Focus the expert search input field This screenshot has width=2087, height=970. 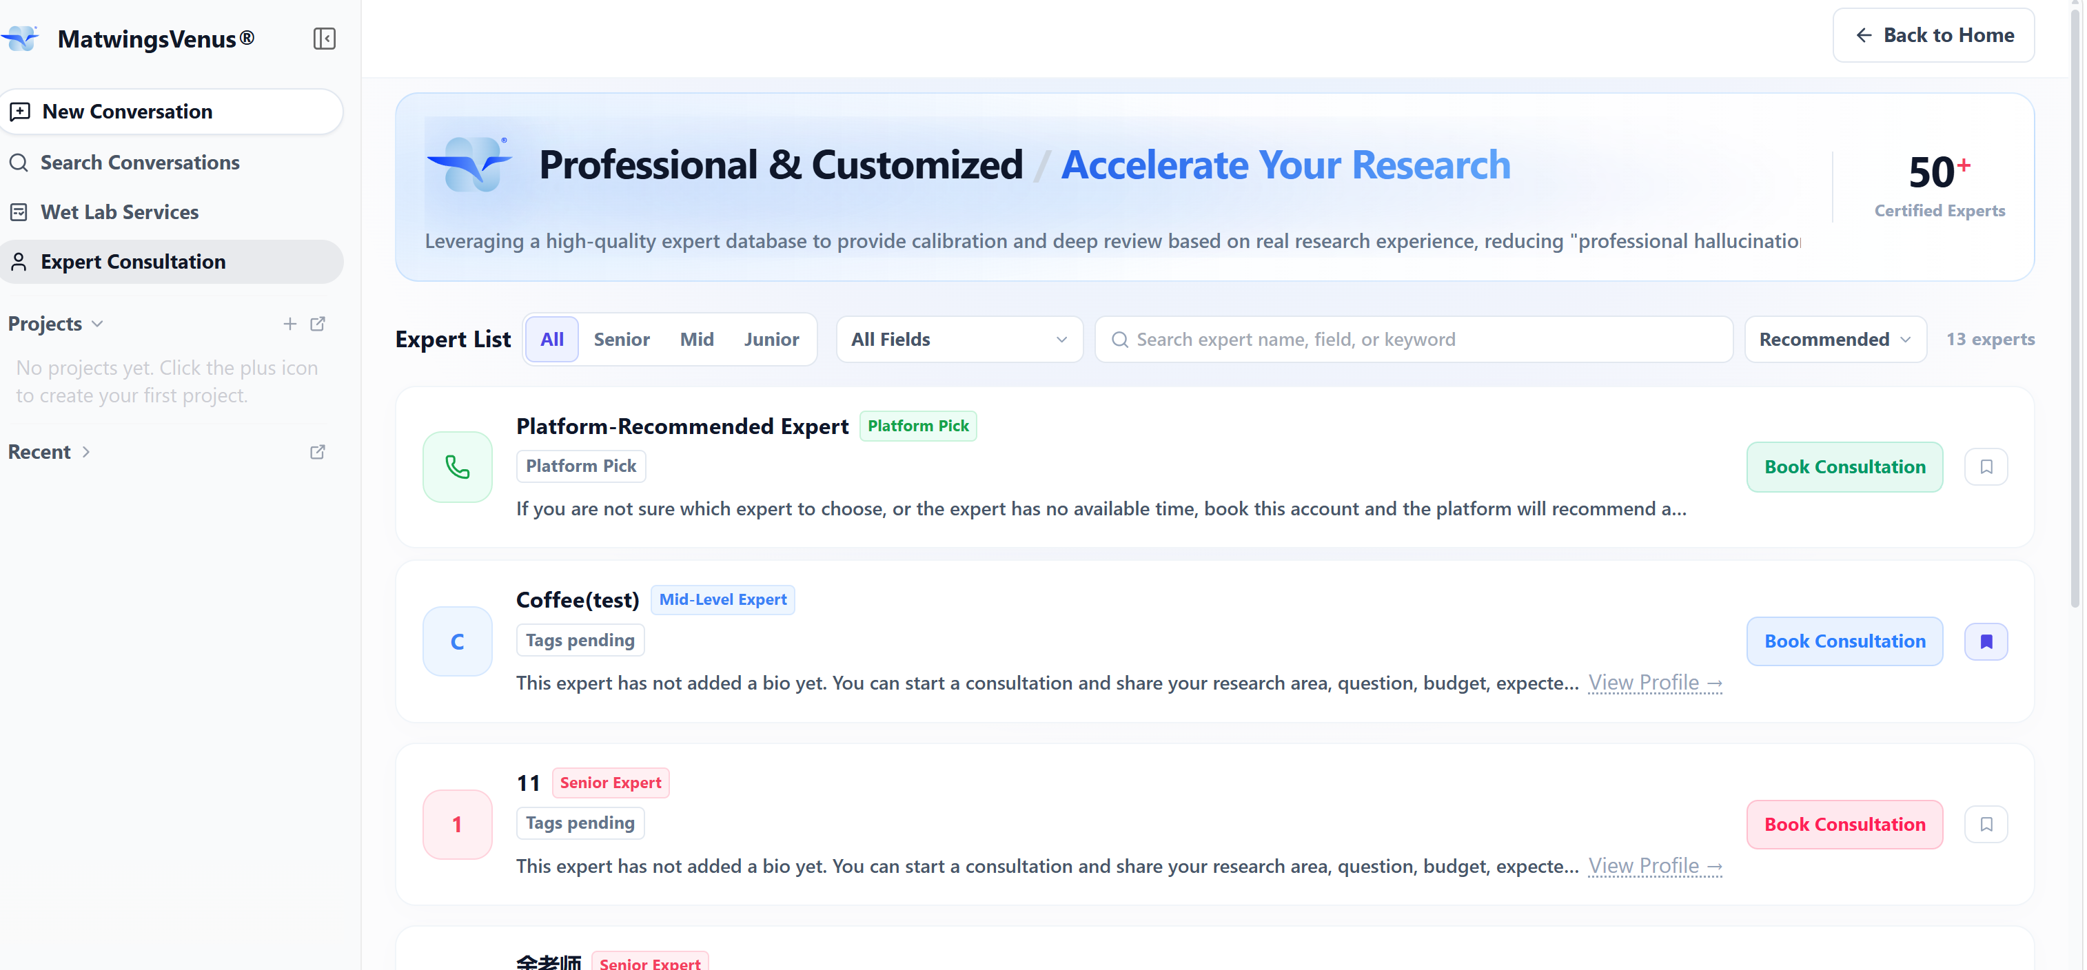1414,339
